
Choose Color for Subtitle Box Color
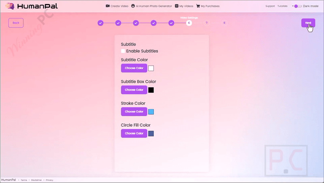(134, 90)
